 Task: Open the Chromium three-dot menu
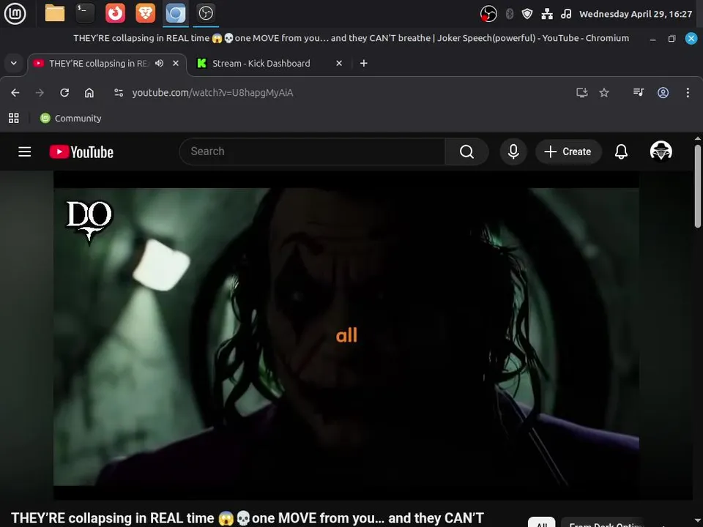point(688,93)
